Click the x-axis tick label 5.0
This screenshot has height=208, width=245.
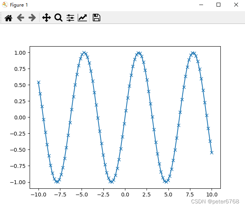coord(168,195)
